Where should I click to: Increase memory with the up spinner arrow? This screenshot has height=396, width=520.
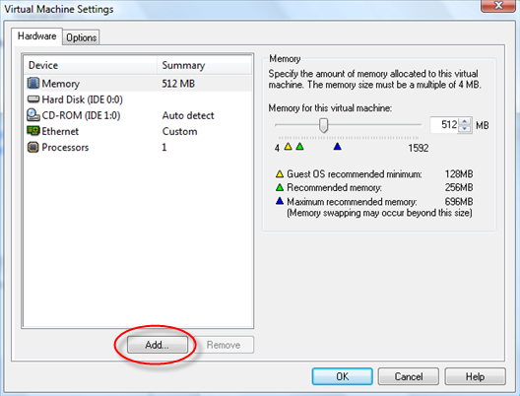coord(465,122)
